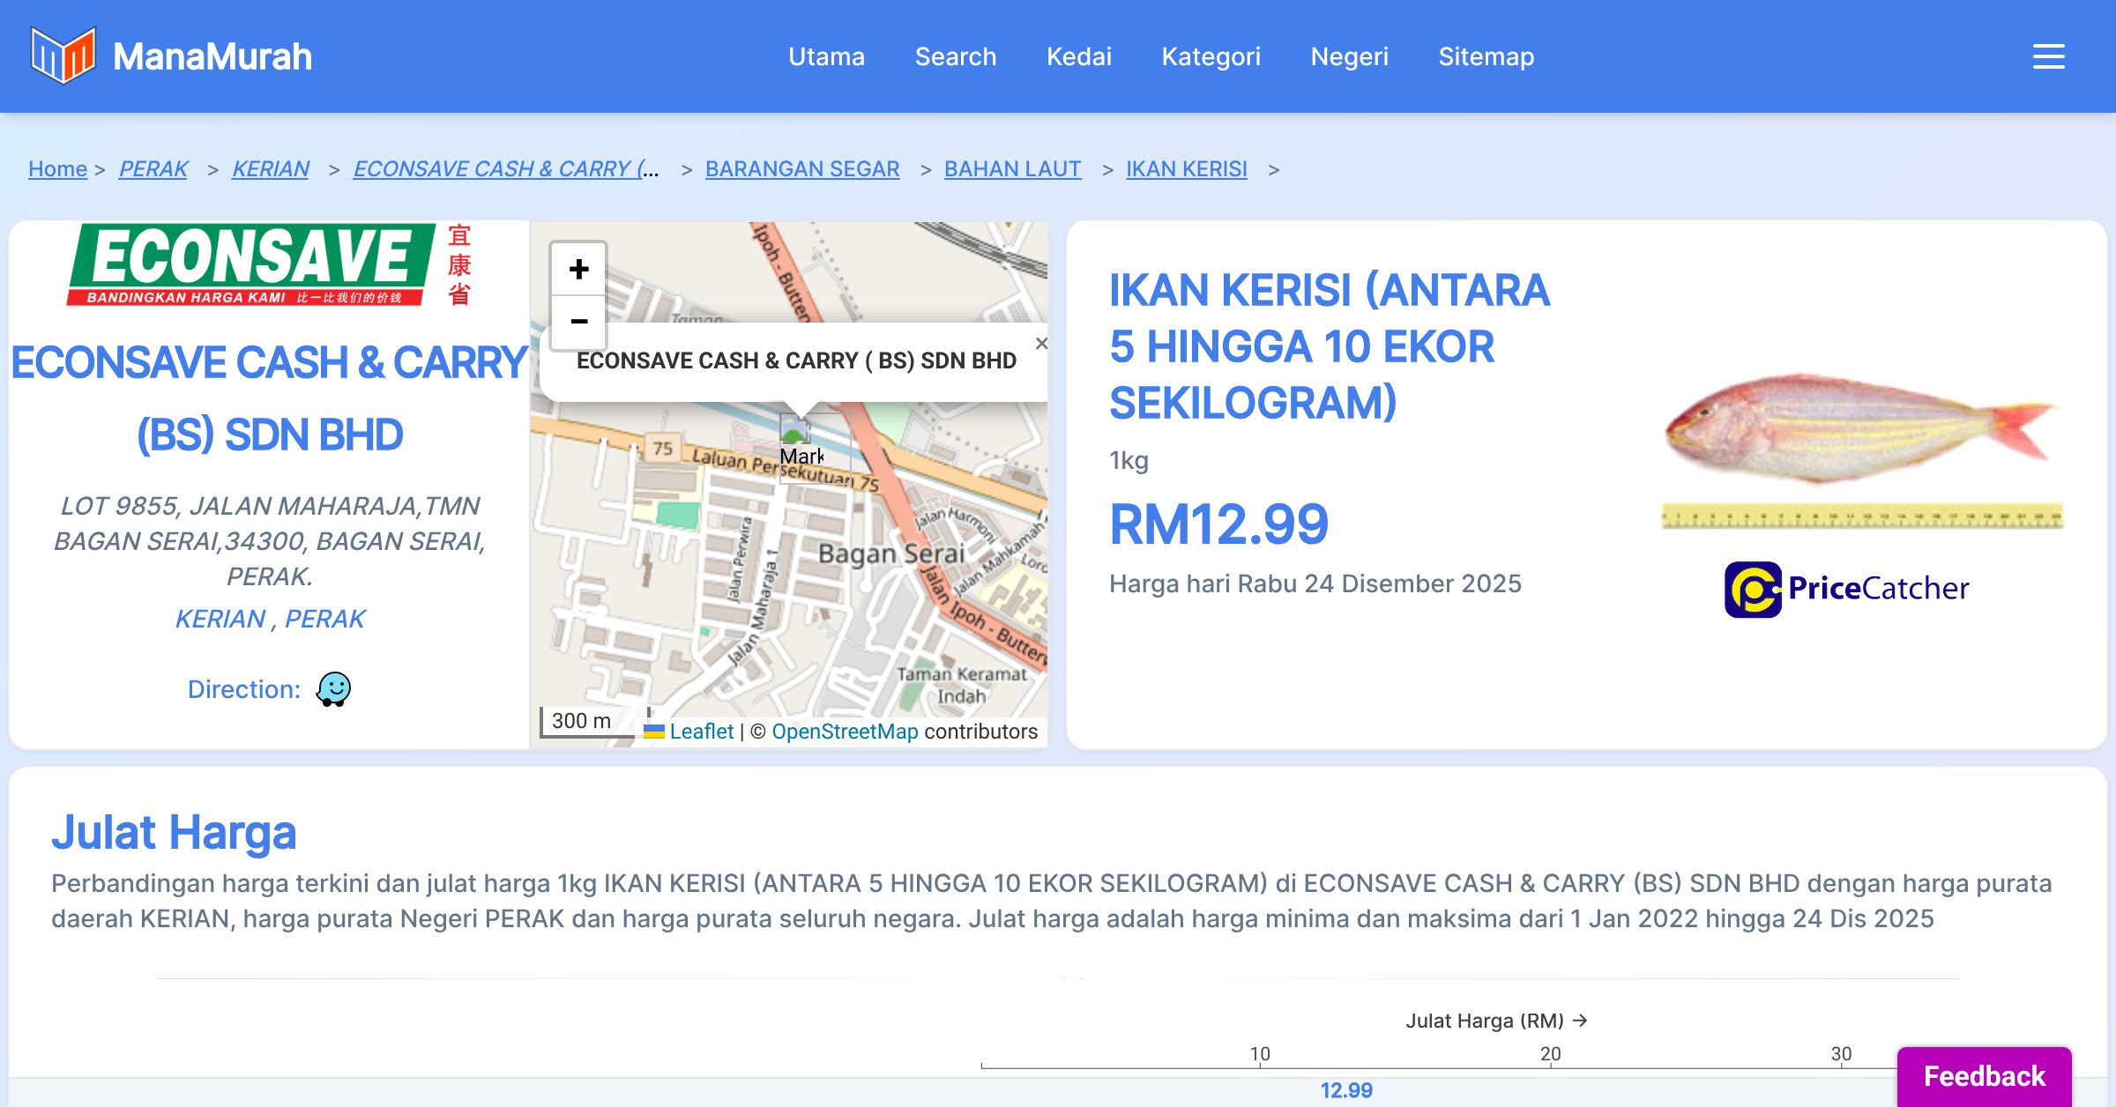2116x1107 pixels.
Task: Close the map popup
Action: click(1041, 344)
